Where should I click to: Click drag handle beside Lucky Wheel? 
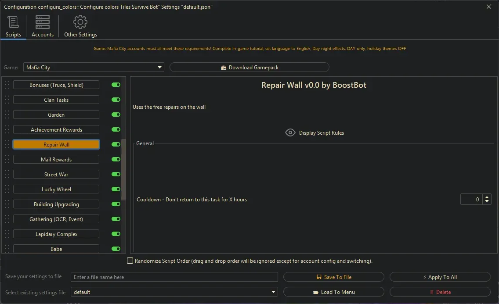(7, 190)
